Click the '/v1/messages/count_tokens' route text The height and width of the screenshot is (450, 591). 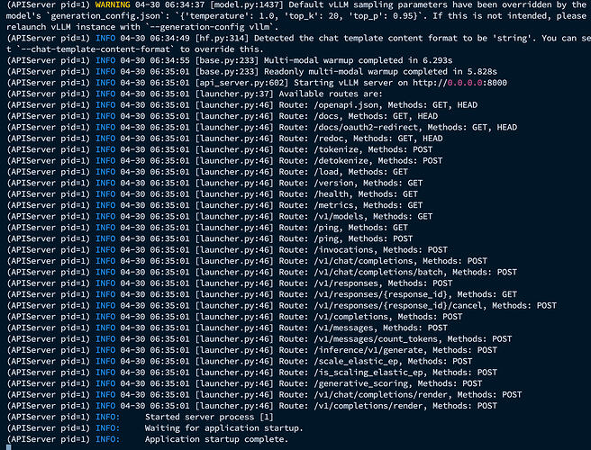[377, 339]
